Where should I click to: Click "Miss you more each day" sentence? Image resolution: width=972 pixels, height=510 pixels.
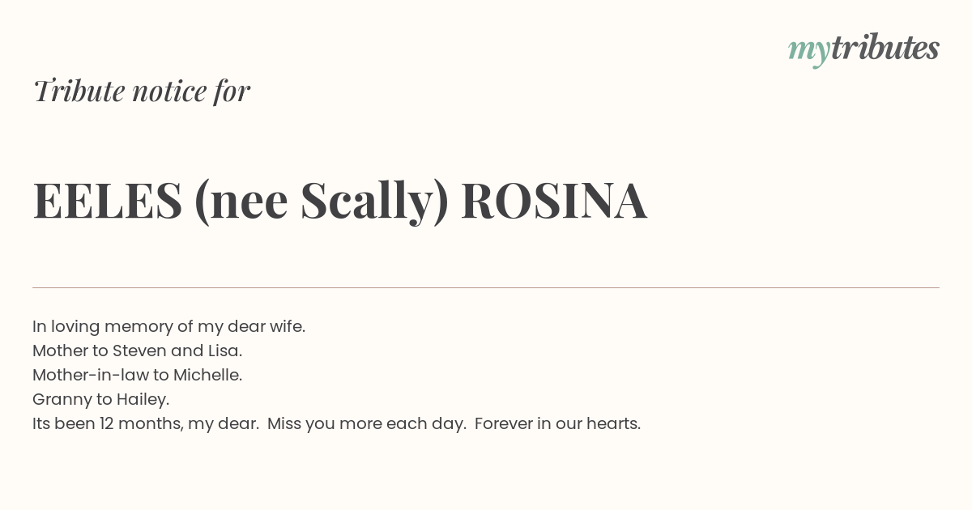tap(367, 424)
